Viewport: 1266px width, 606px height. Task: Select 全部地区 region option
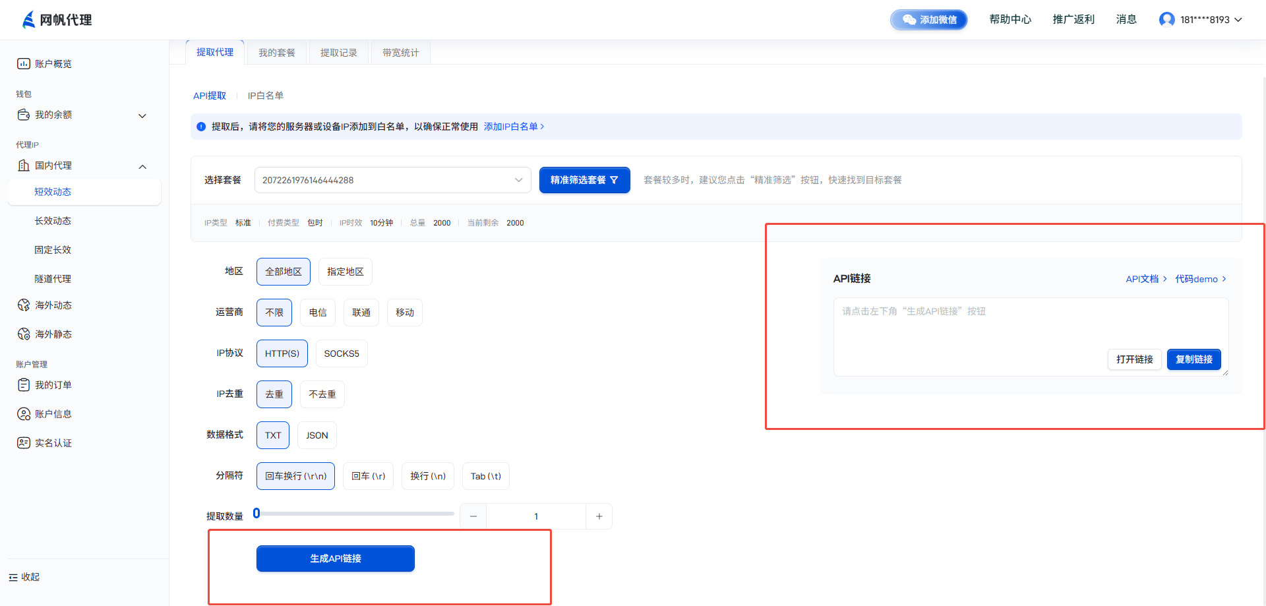pyautogui.click(x=284, y=272)
